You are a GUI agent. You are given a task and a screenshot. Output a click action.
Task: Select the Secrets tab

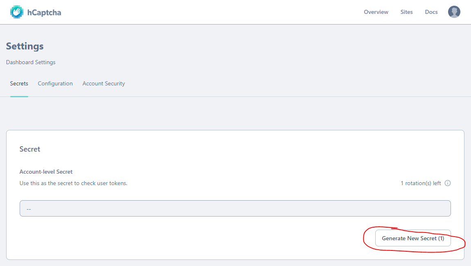[19, 83]
